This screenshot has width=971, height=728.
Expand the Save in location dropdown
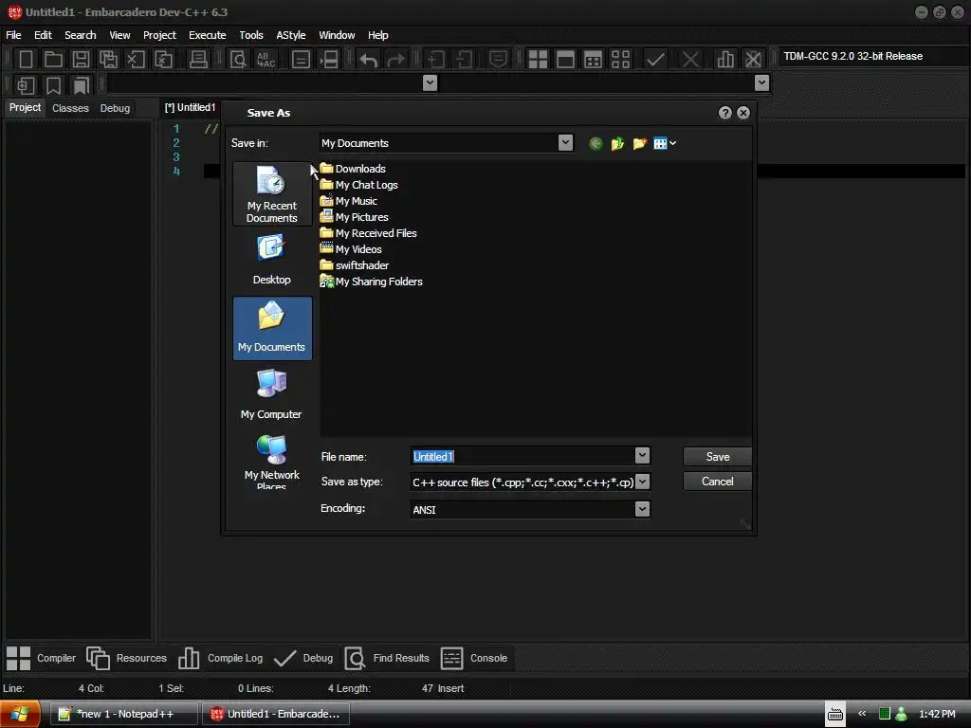(x=565, y=143)
